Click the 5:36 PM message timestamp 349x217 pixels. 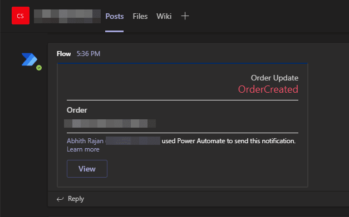tap(89, 54)
